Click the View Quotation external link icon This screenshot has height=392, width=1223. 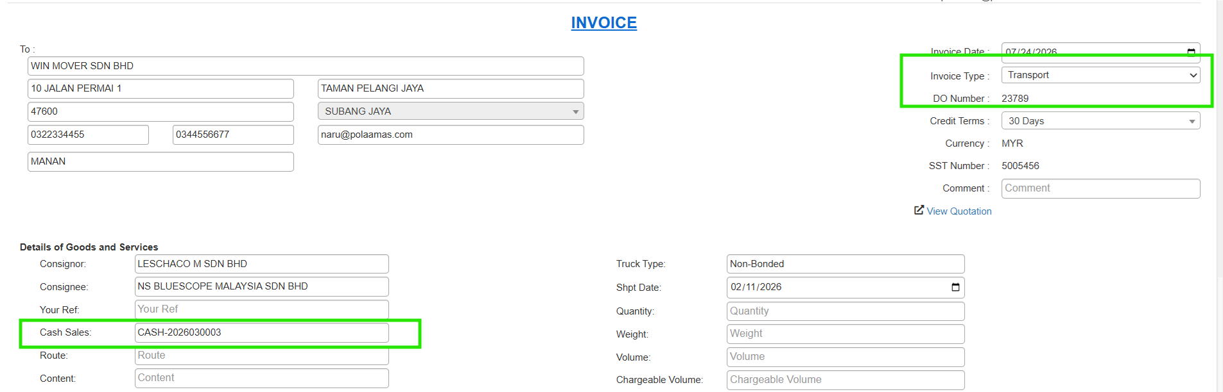point(919,210)
